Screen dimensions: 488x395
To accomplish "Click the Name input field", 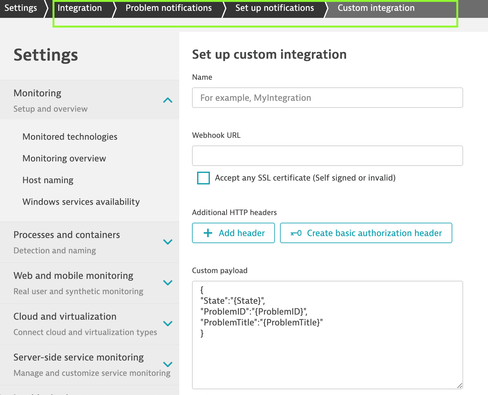I will (327, 98).
